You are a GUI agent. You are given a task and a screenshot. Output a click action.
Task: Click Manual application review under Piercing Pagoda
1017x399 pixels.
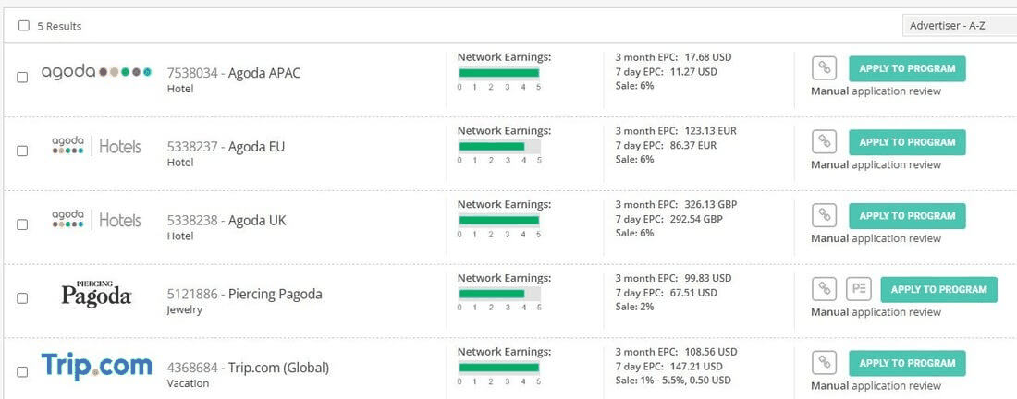click(876, 313)
